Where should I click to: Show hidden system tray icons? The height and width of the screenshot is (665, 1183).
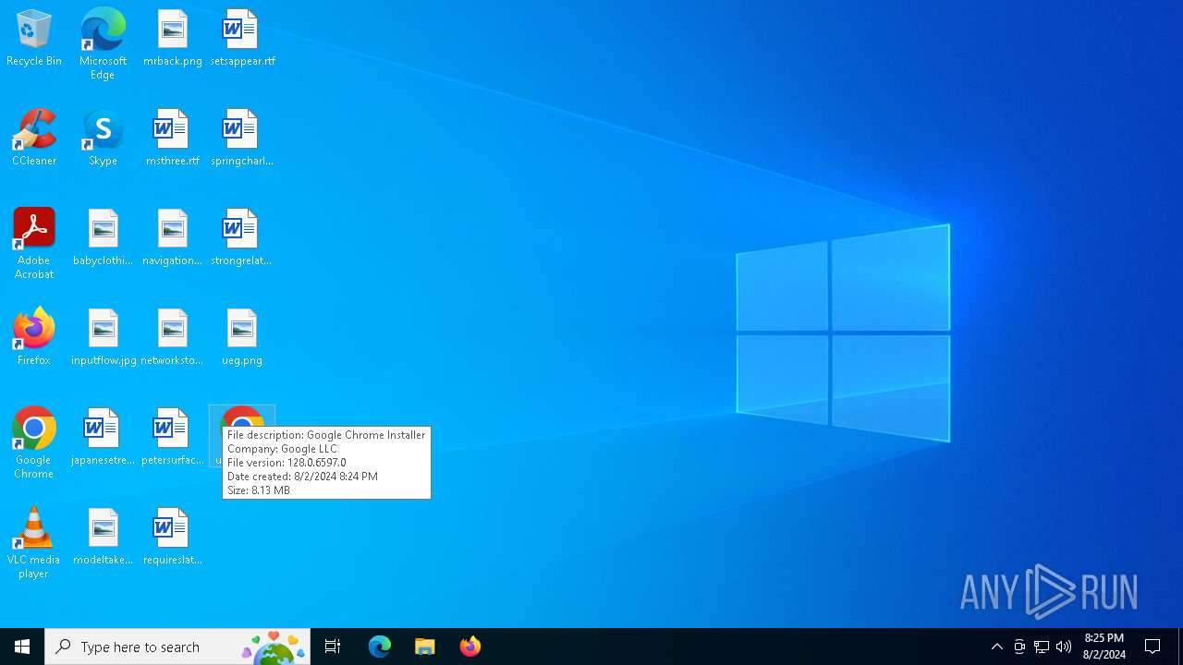click(x=996, y=647)
